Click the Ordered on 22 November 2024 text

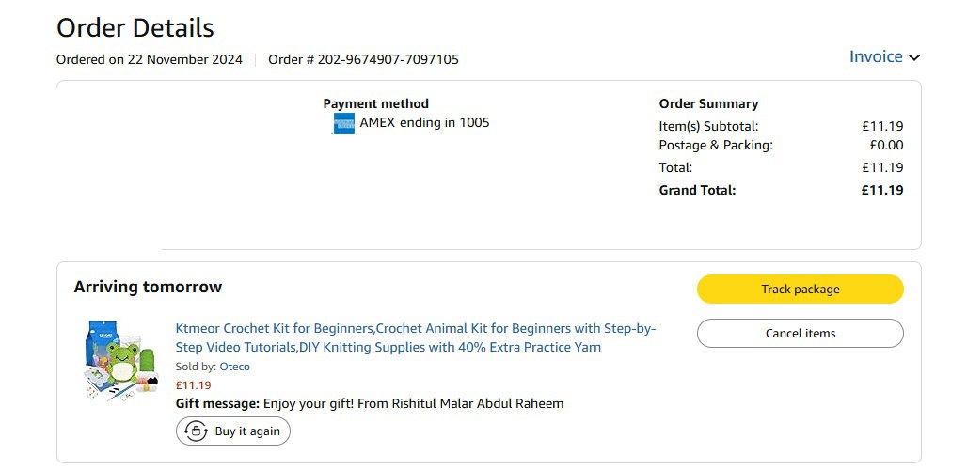coord(150,59)
